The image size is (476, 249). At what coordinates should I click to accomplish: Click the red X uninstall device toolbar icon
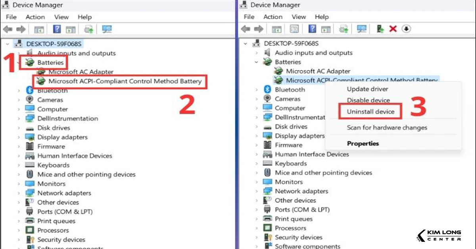click(x=393, y=29)
